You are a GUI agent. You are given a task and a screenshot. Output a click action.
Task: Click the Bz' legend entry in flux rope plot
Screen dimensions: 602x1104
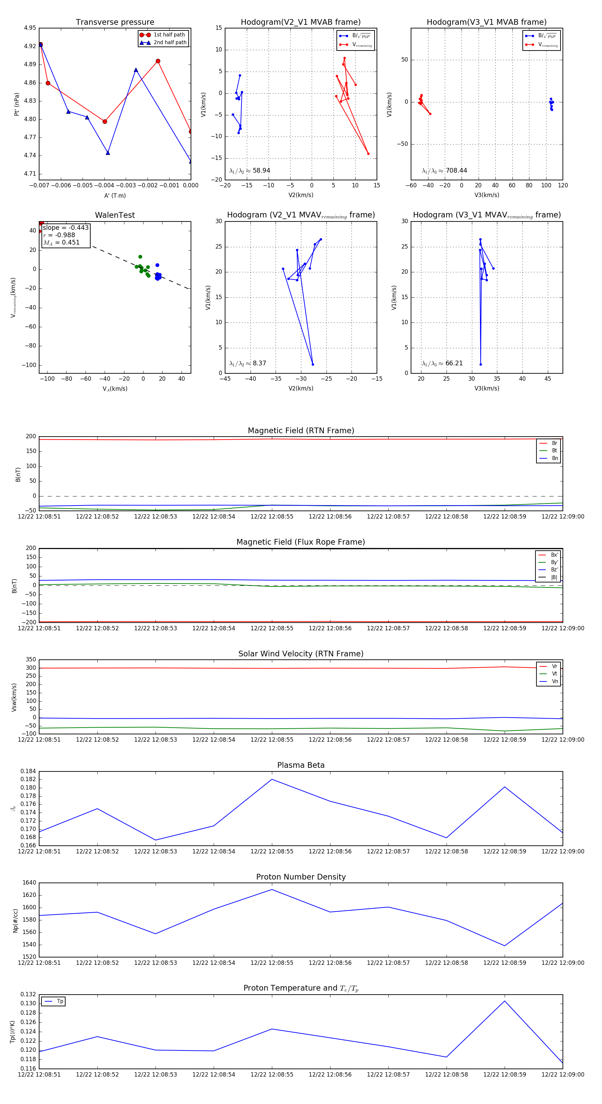point(548,570)
